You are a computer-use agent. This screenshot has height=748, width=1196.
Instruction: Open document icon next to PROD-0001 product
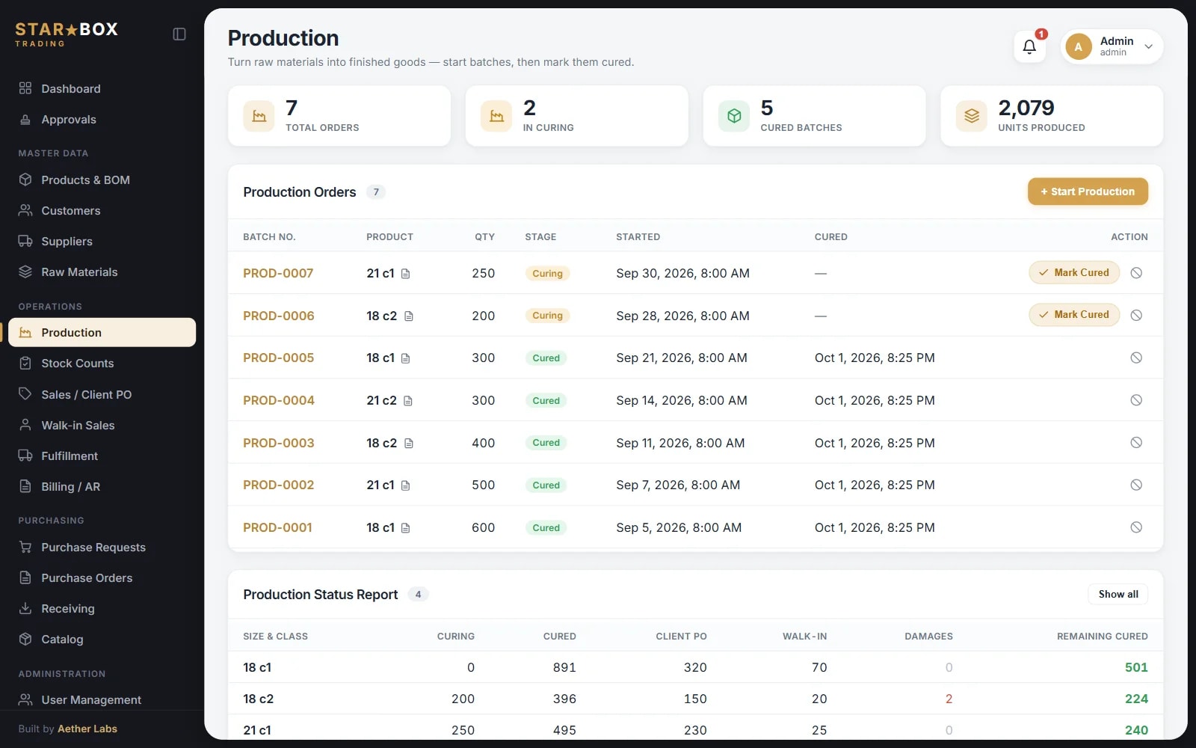tap(406, 528)
